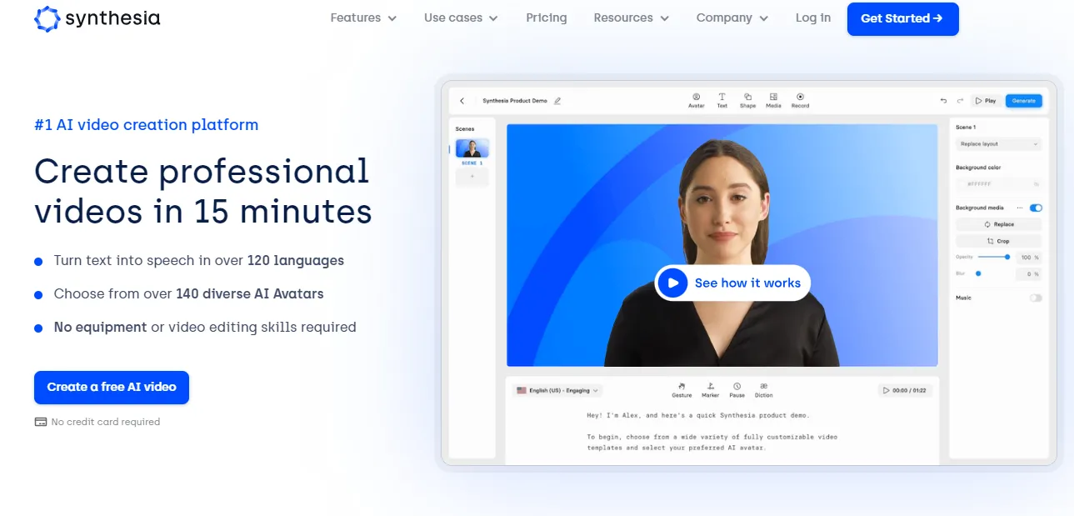Insert a Pause into the script

click(737, 390)
